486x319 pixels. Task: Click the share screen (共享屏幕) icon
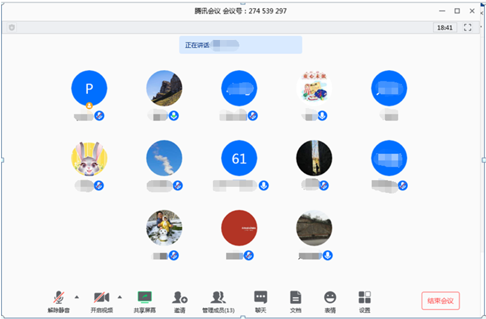coord(145,298)
